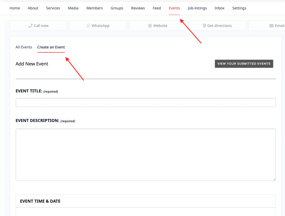
Task: Click the Call now phone icon
Action: pyautogui.click(x=30, y=26)
